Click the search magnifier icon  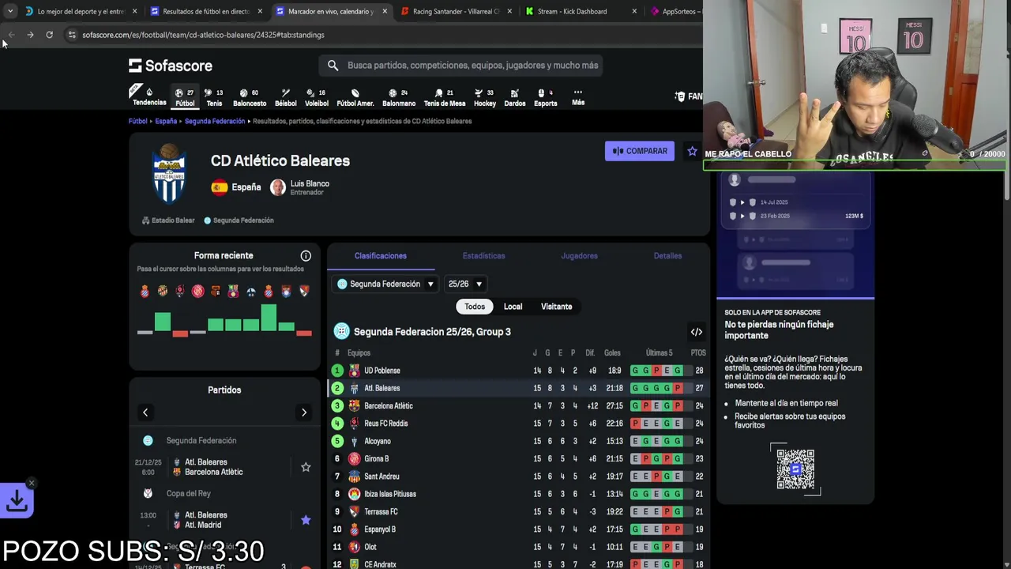pyautogui.click(x=333, y=66)
